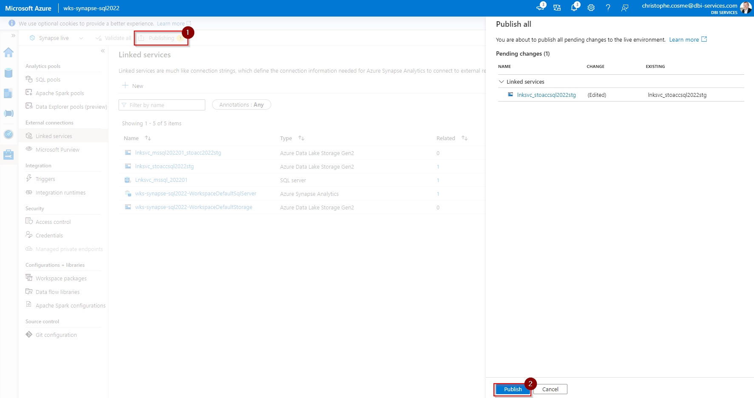Open the feedback icon in header
The image size is (754, 398).
coord(624,8)
